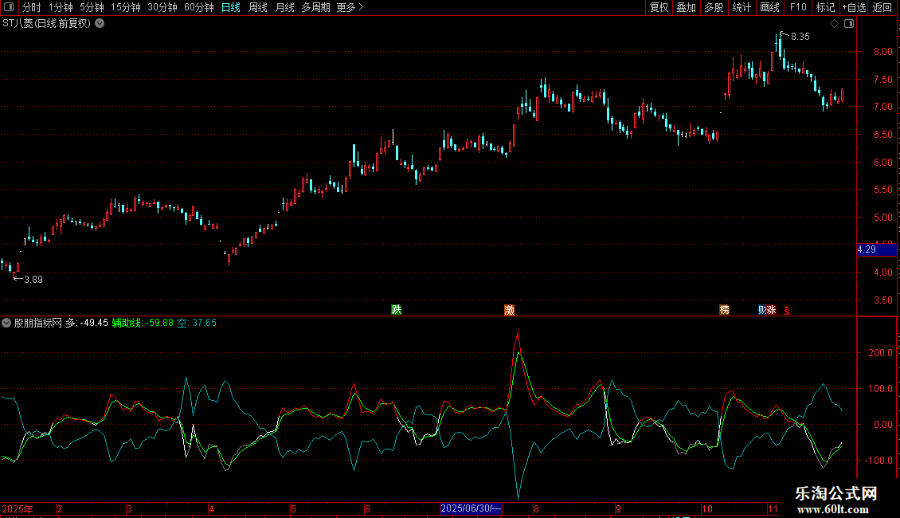
Task: Open the 复权 adjustment menu
Action: click(x=659, y=7)
